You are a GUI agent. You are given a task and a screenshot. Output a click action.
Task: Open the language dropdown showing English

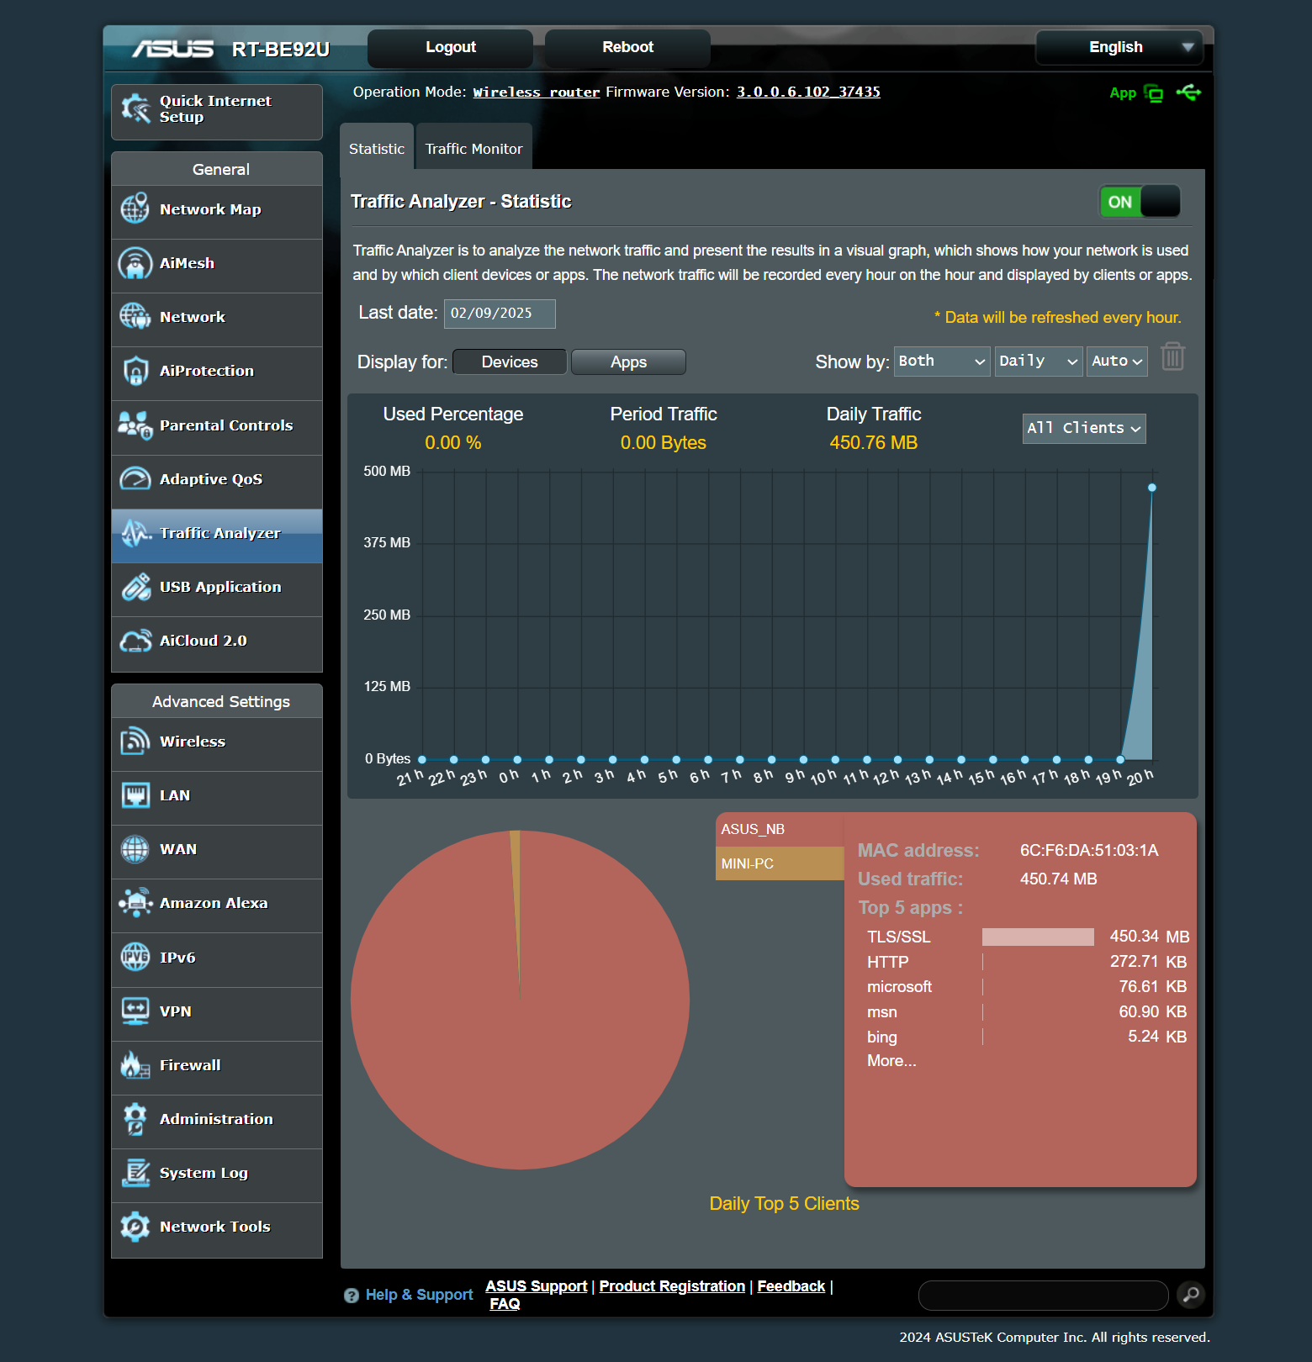1119,47
